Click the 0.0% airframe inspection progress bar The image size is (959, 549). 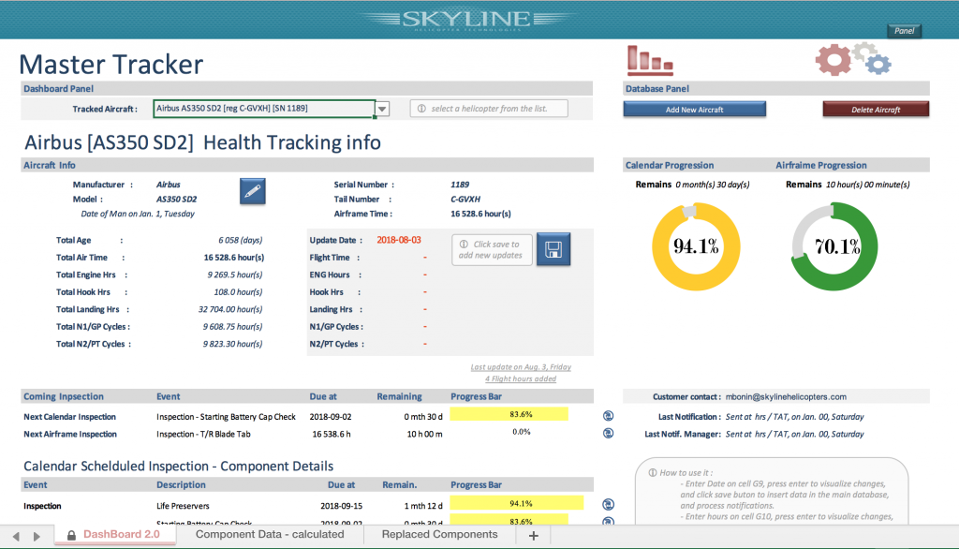pyautogui.click(x=521, y=432)
